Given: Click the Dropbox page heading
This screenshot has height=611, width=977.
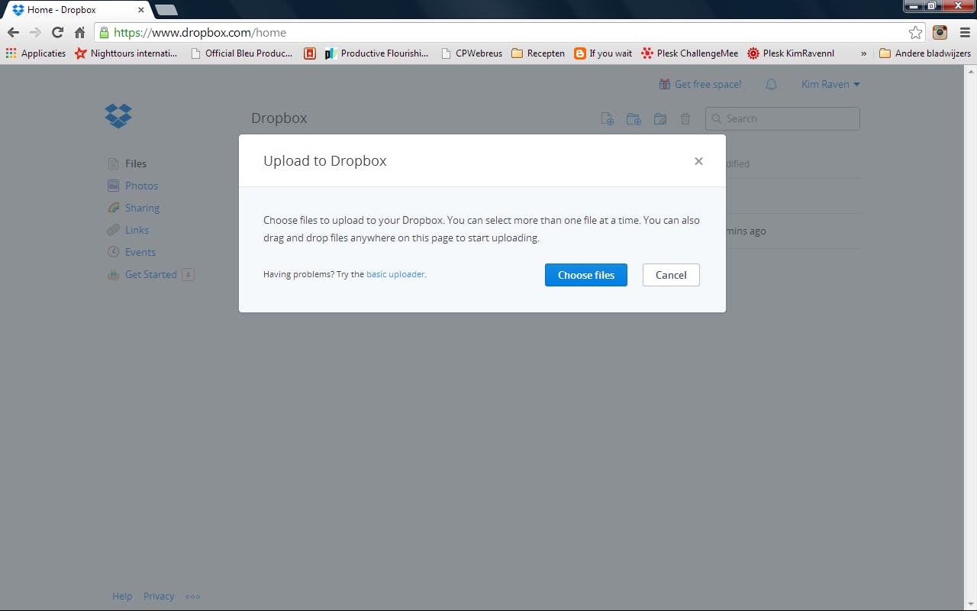Looking at the screenshot, I should 279,118.
